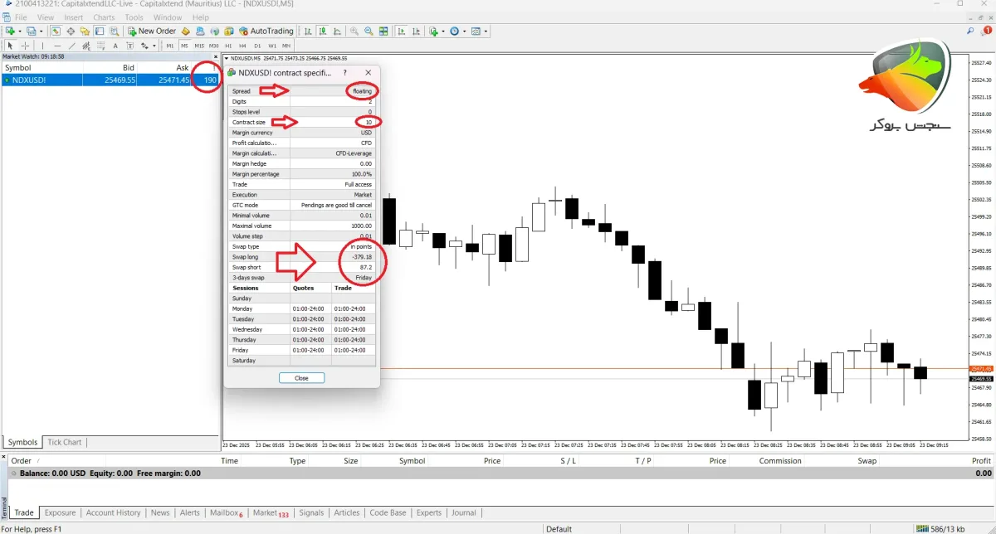The image size is (996, 534).
Task: Click the Tile Windows icon
Action: point(383,31)
